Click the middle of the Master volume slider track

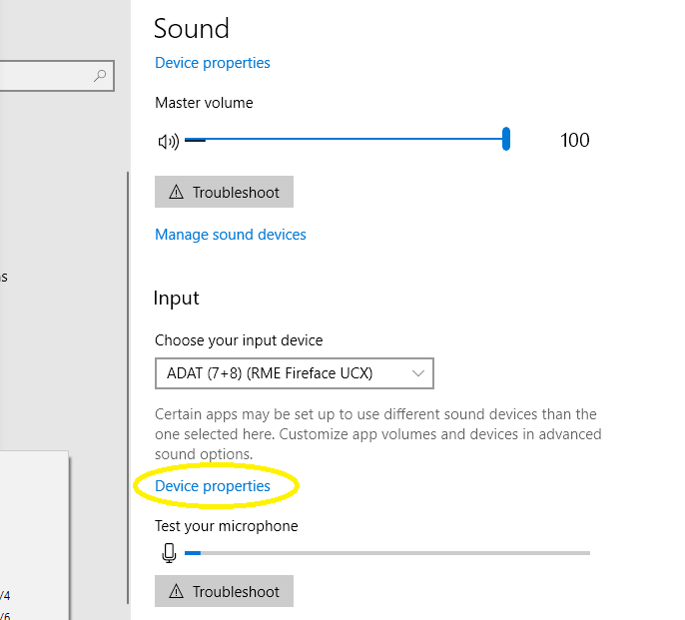click(x=346, y=140)
